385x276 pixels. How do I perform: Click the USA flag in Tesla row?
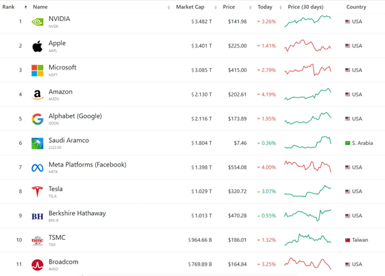348,192
